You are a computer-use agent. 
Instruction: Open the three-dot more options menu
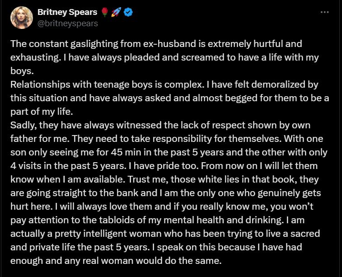point(324,12)
